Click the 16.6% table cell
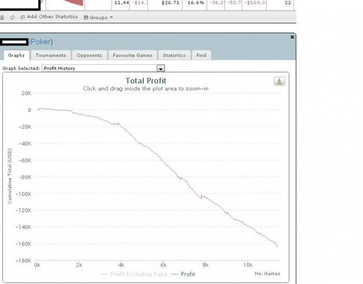 coord(196,3)
